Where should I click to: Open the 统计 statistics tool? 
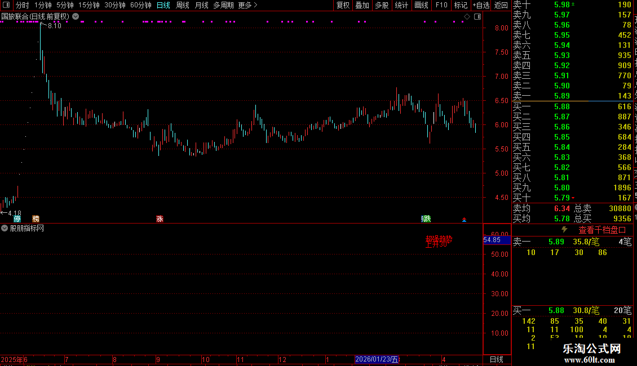pos(401,5)
